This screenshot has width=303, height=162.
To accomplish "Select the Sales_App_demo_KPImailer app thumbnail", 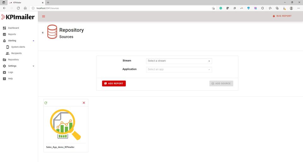I will point(66,125).
